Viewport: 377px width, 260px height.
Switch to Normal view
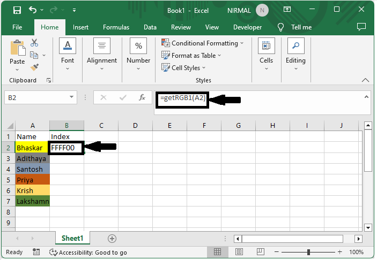(217, 252)
